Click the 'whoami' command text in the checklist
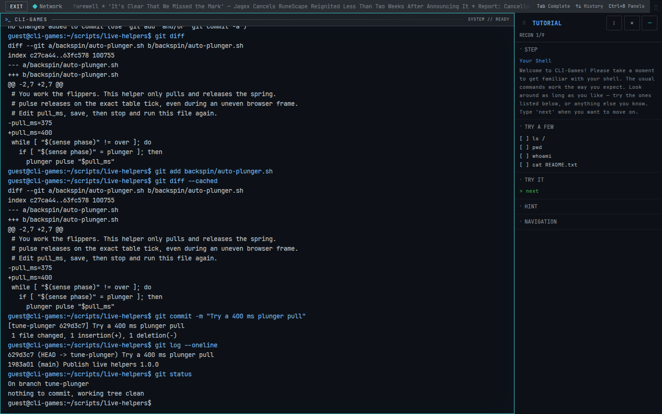662x414 pixels. [542, 156]
